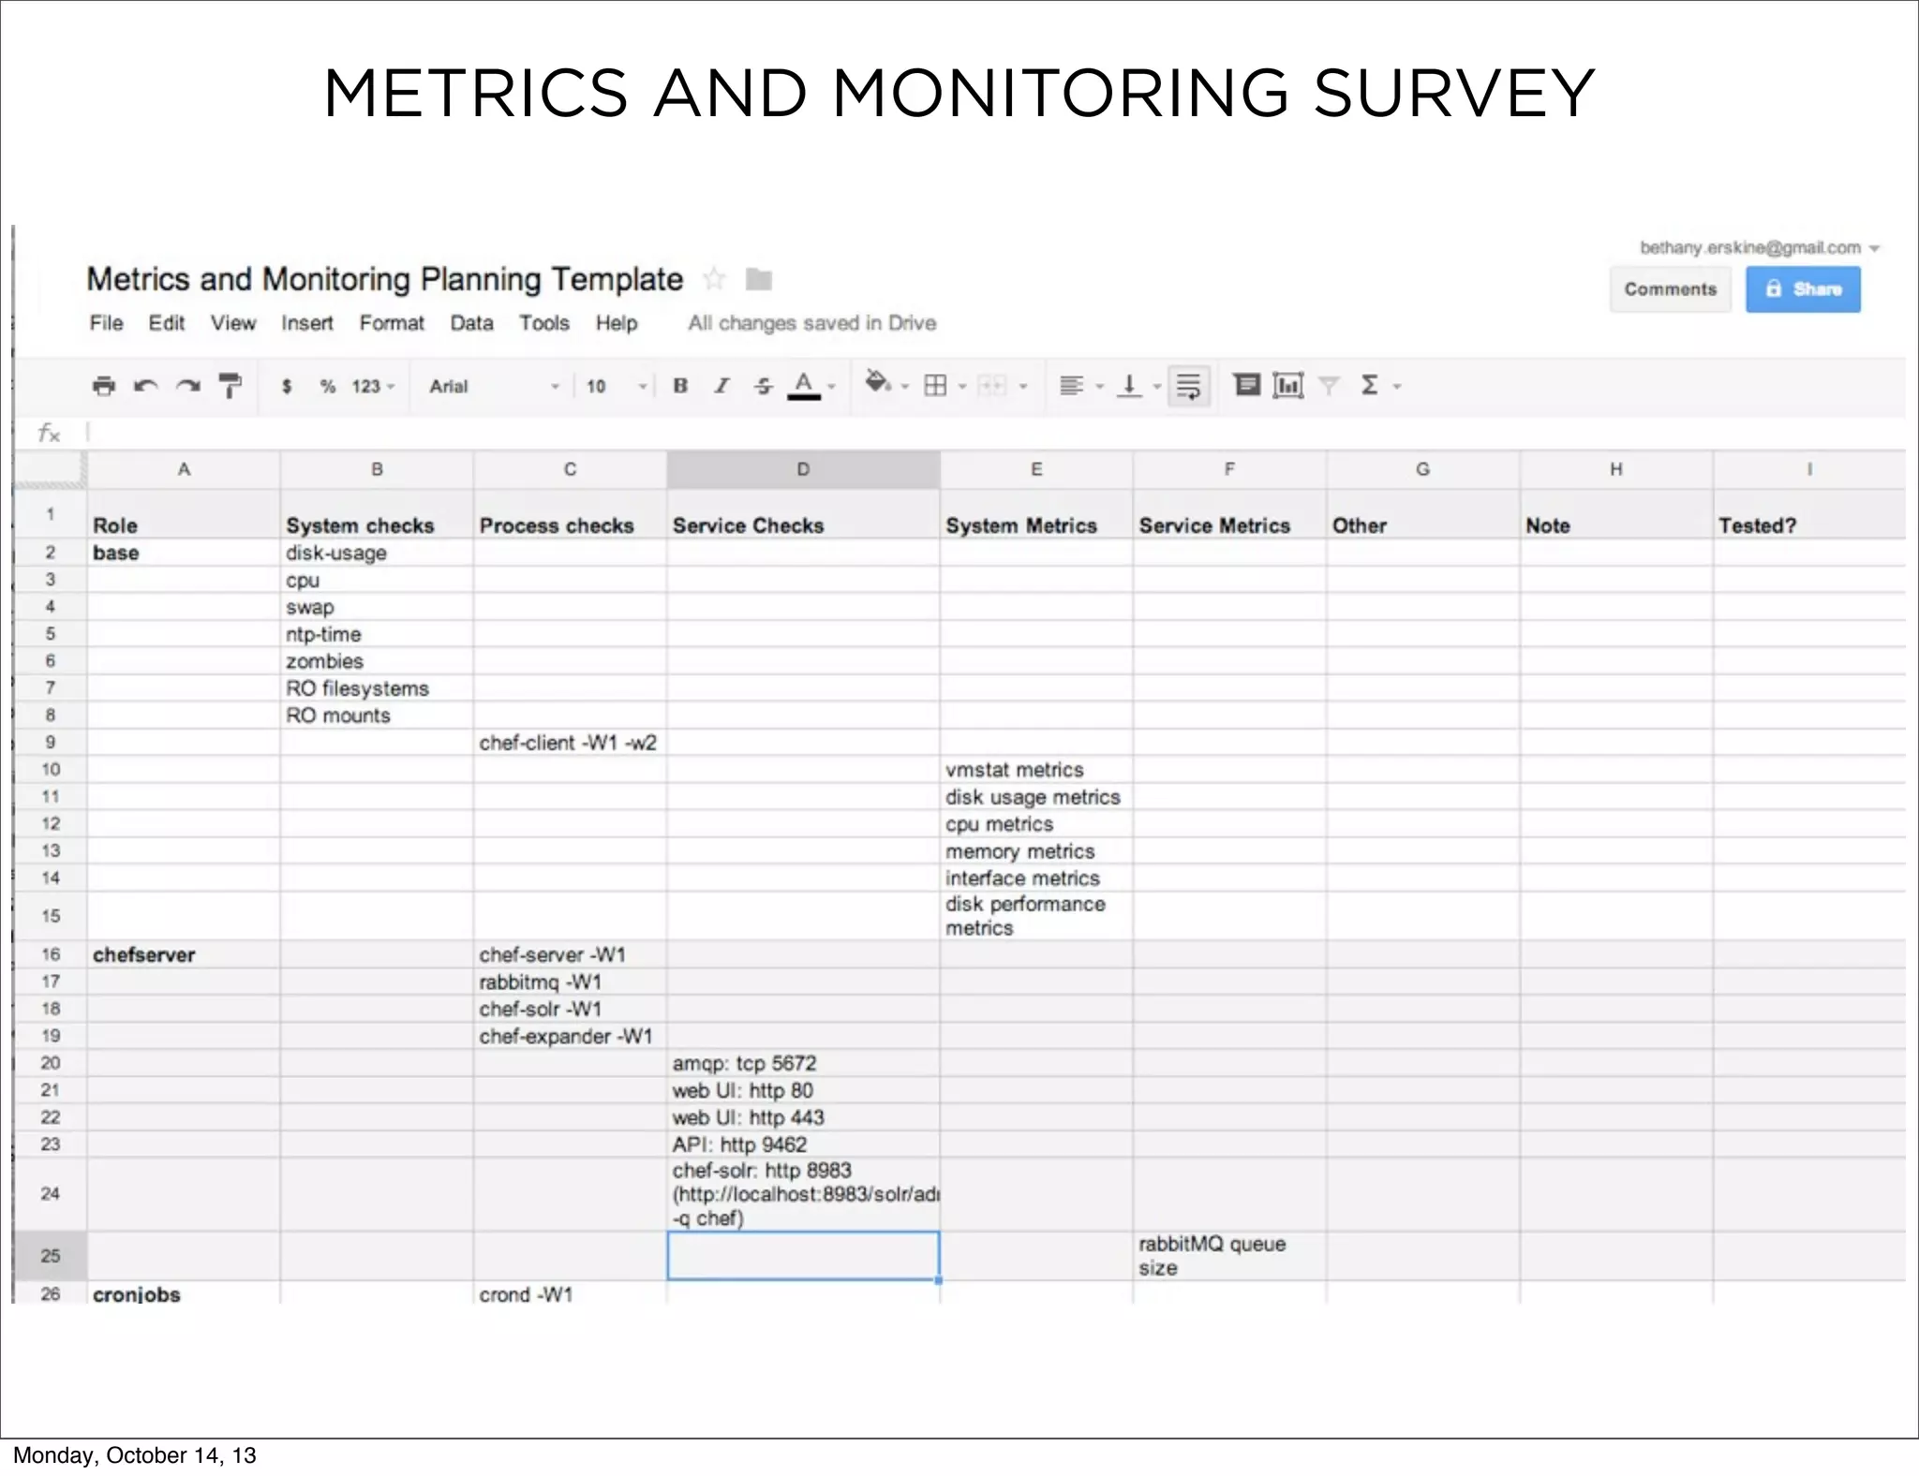Click the blue Share button
1919x1476 pixels.
tap(1803, 289)
